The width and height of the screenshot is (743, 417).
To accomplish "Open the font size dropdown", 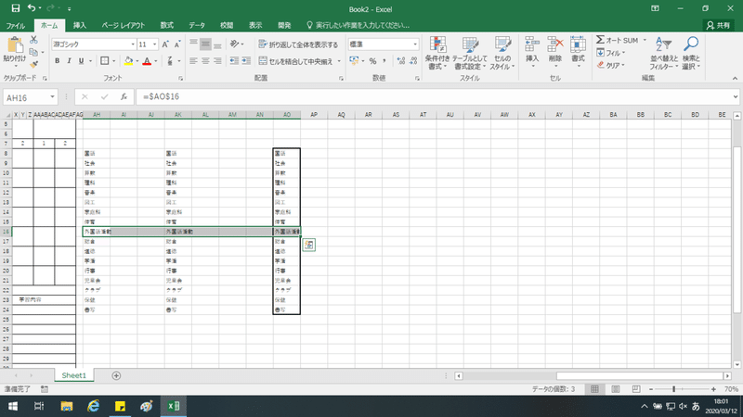I will pos(154,44).
